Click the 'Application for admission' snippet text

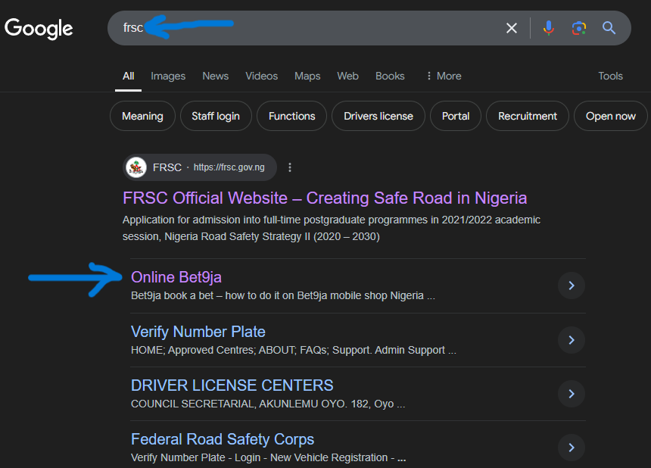tap(332, 228)
